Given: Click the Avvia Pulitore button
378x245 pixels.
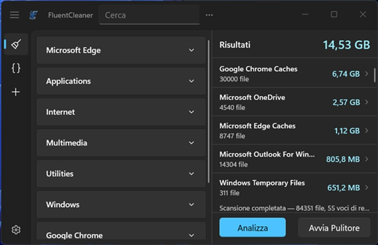Looking at the screenshot, I should coord(334,228).
